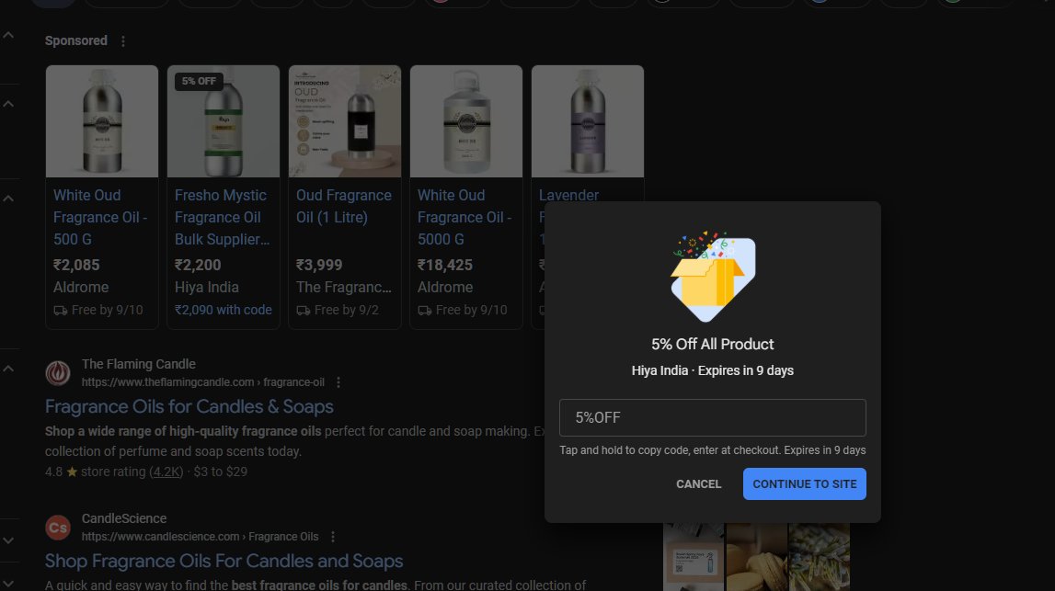The width and height of the screenshot is (1055, 591).
Task: View Fresho Mystic bottle thumbnail with 5% OFF
Action: tap(224, 121)
